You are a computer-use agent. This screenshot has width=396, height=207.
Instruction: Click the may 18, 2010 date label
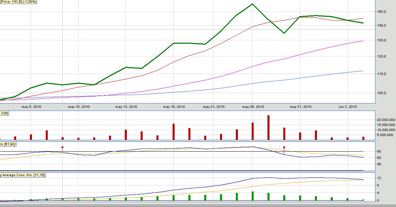click(174, 107)
